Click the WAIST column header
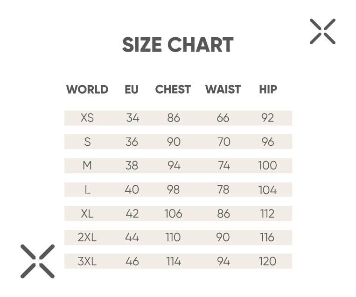The image size is (356, 297). (223, 89)
